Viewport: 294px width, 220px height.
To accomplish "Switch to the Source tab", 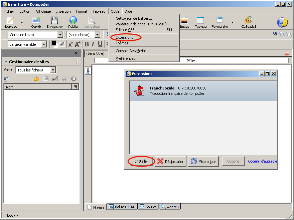I will (x=148, y=207).
